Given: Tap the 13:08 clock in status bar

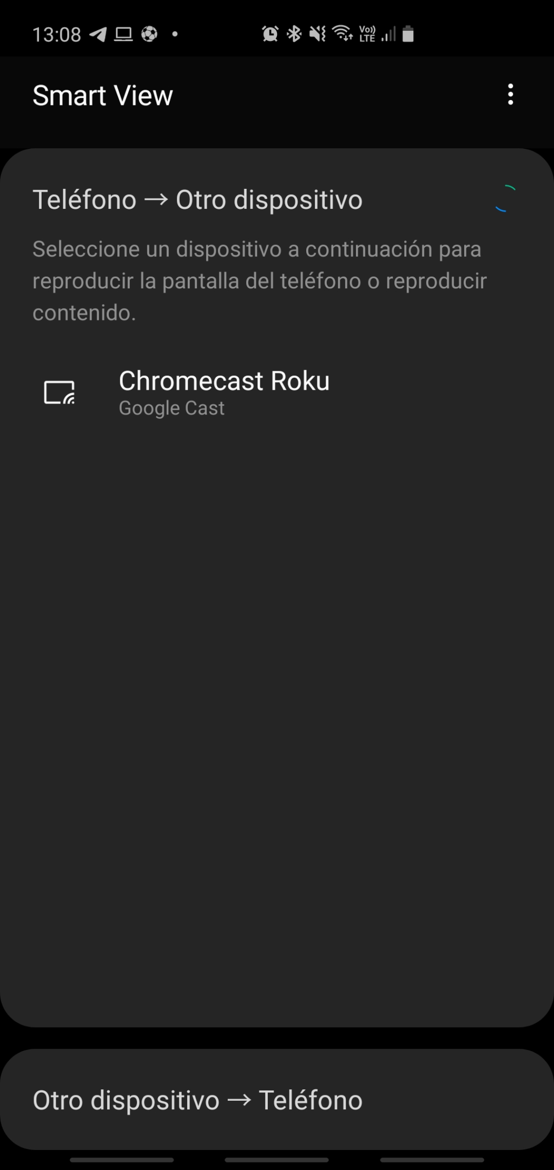Looking at the screenshot, I should point(56,35).
